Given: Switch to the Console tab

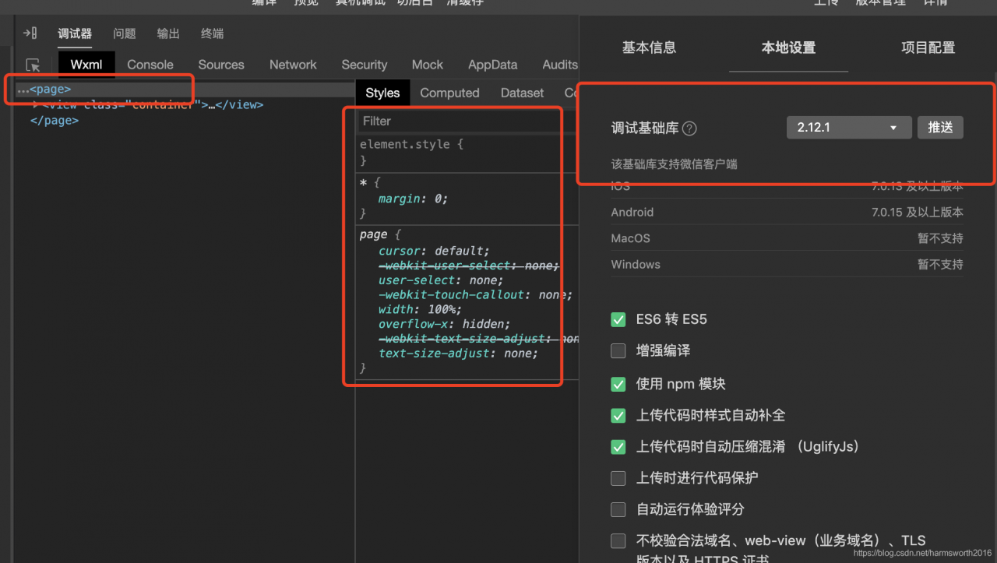Looking at the screenshot, I should coord(150,65).
